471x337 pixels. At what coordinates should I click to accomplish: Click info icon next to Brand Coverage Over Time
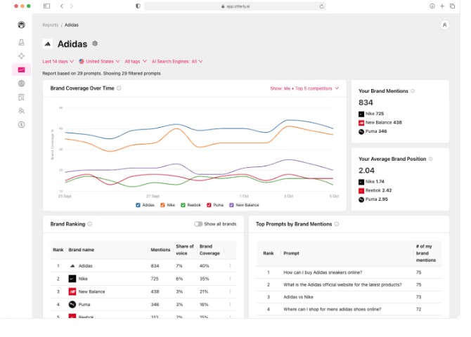click(x=119, y=88)
